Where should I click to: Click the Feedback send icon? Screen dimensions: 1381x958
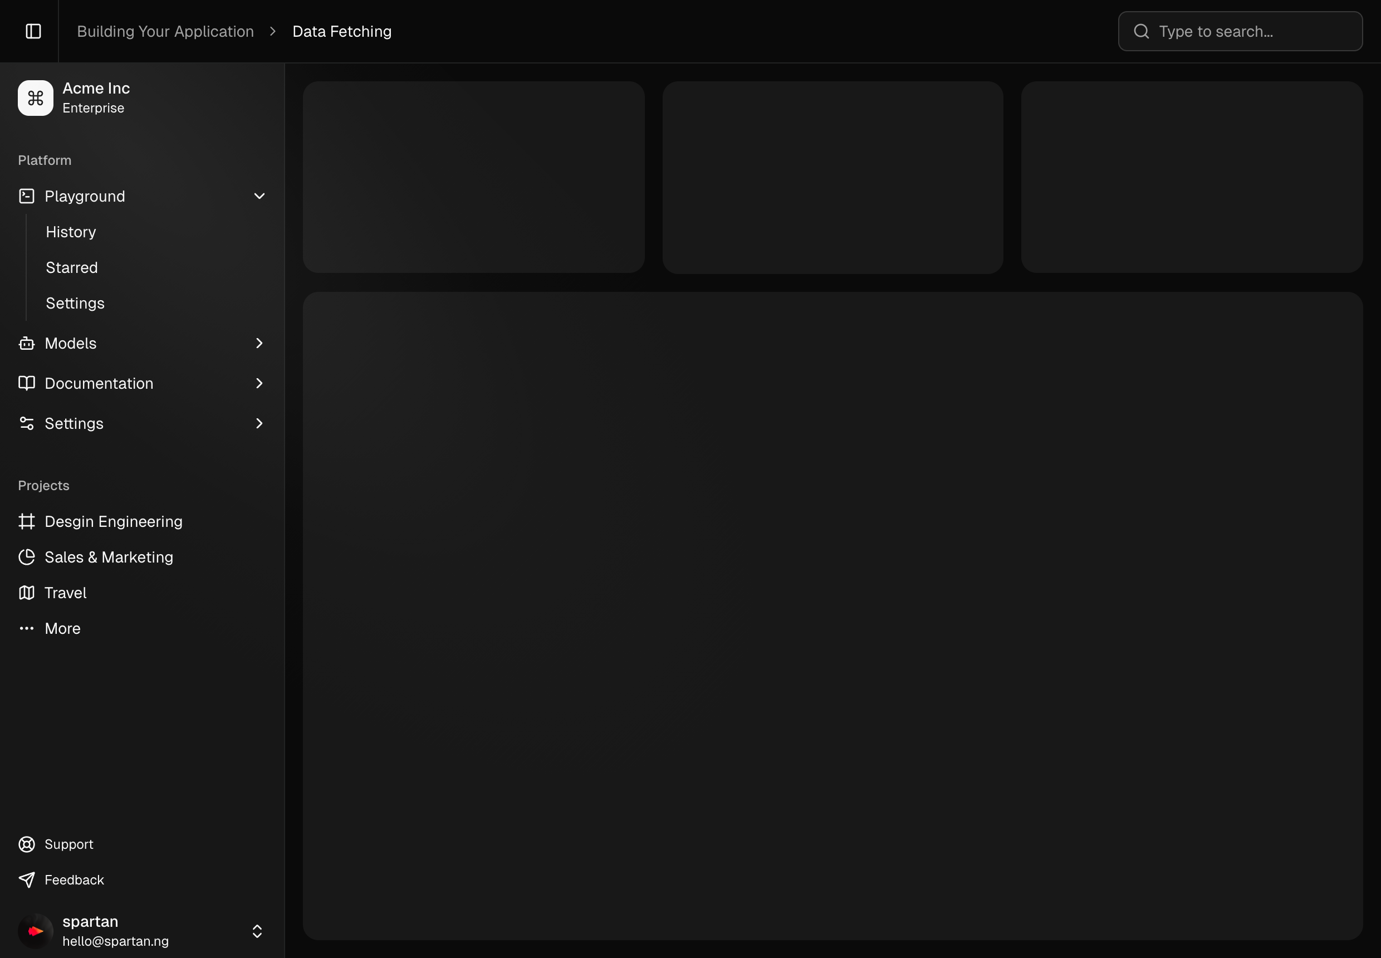[x=27, y=879]
